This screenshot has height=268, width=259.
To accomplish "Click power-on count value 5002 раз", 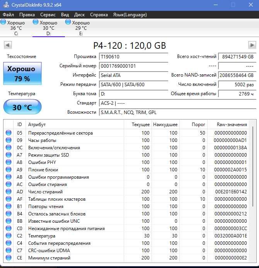I will coord(237,84).
